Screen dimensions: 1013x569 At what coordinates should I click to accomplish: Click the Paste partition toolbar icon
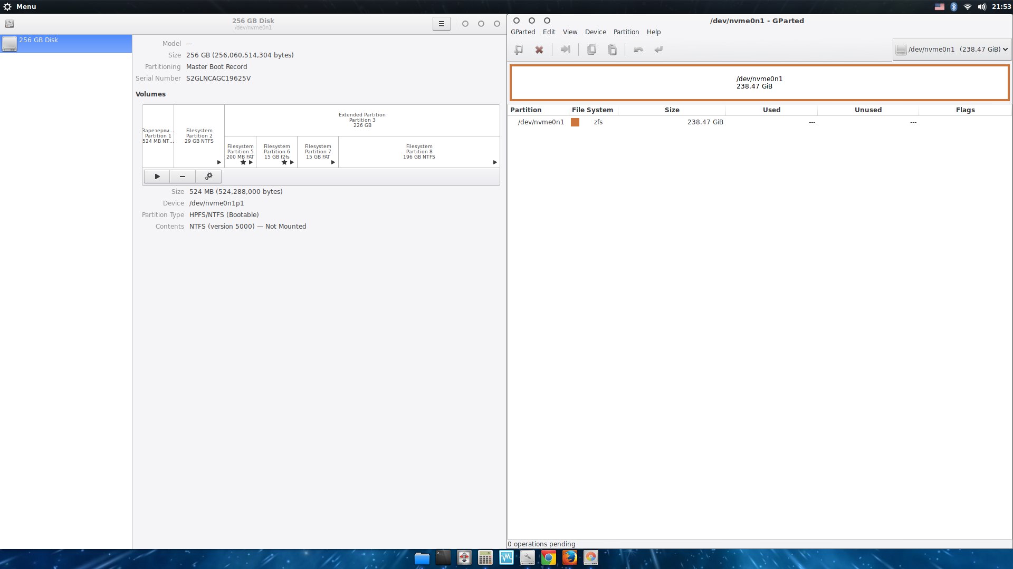(x=612, y=50)
